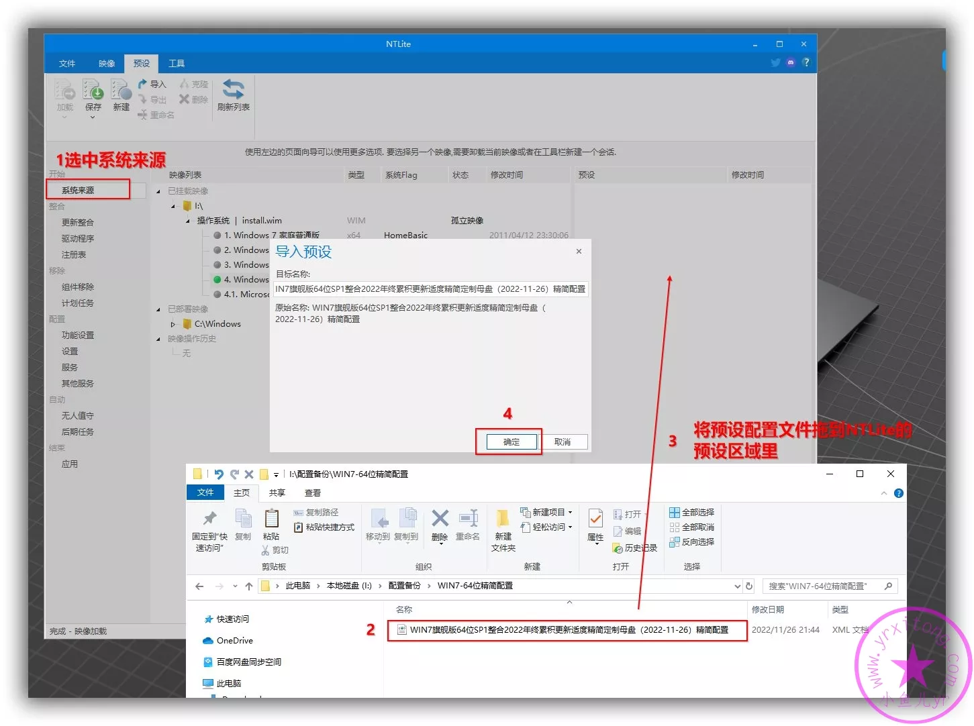Select 1. Windows 7 家庭普通版 image row
Screen dimensions: 974x726
(271, 236)
